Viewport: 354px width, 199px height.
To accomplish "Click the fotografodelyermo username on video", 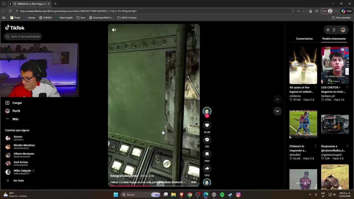I will coord(124,176).
